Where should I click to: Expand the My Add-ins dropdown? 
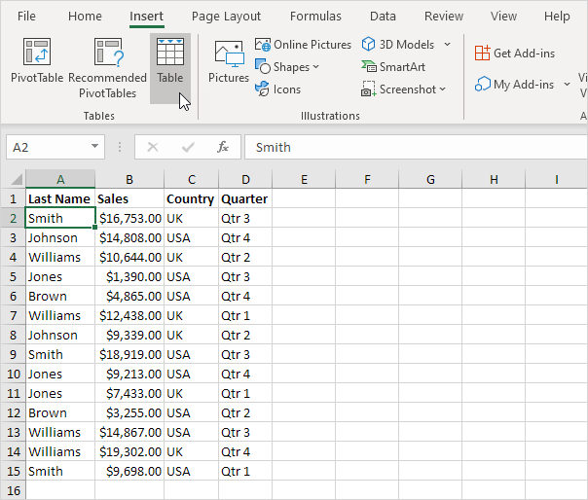(567, 85)
